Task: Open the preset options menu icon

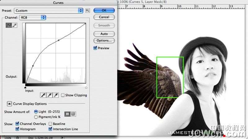Action: (87, 10)
